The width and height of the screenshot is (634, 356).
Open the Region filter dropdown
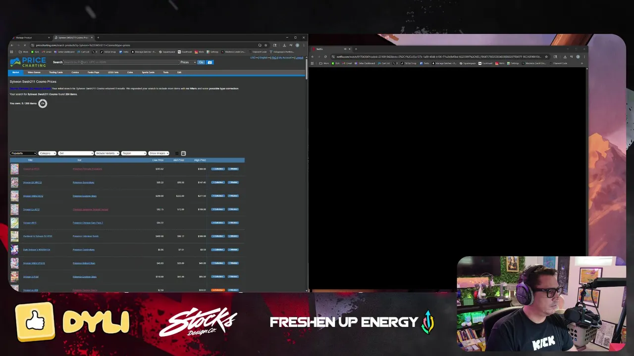134,153
